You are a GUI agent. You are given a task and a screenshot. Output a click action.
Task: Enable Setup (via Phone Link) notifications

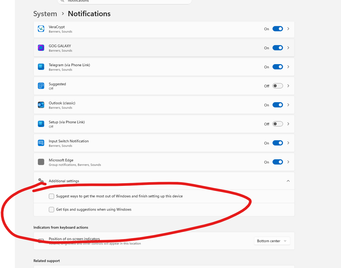point(278,124)
